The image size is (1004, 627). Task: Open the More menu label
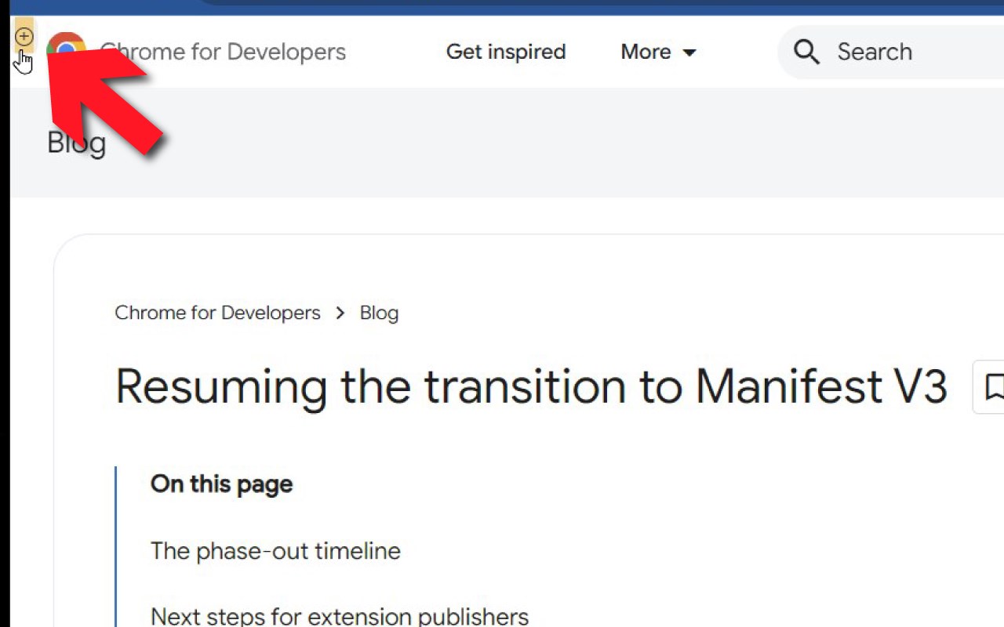pyautogui.click(x=646, y=52)
